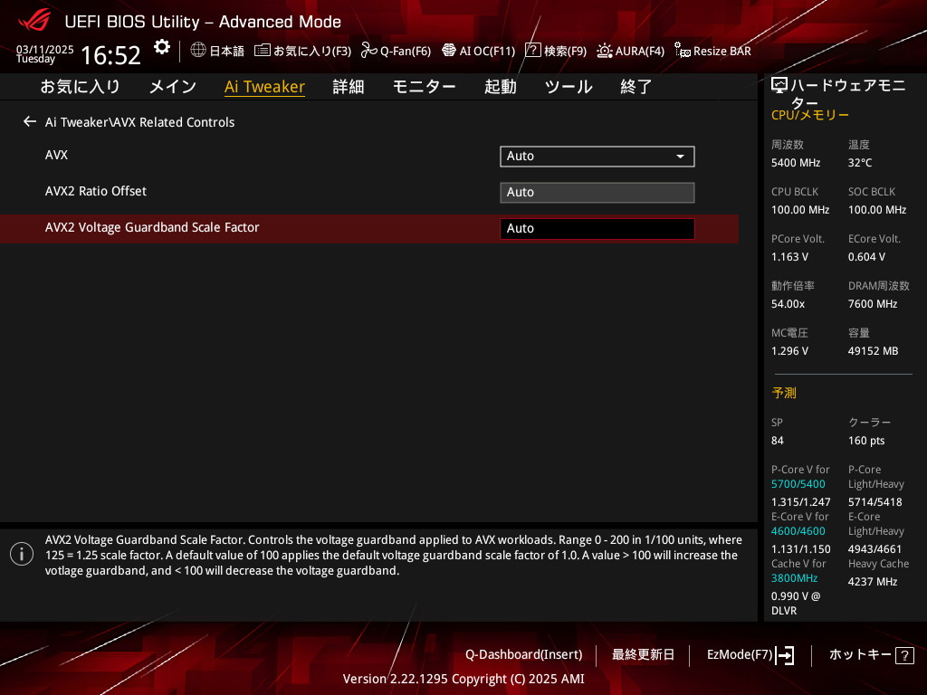Viewport: 927px width, 695px height.
Task: Click 3800MHz cache frequency text
Action: pyautogui.click(x=794, y=578)
